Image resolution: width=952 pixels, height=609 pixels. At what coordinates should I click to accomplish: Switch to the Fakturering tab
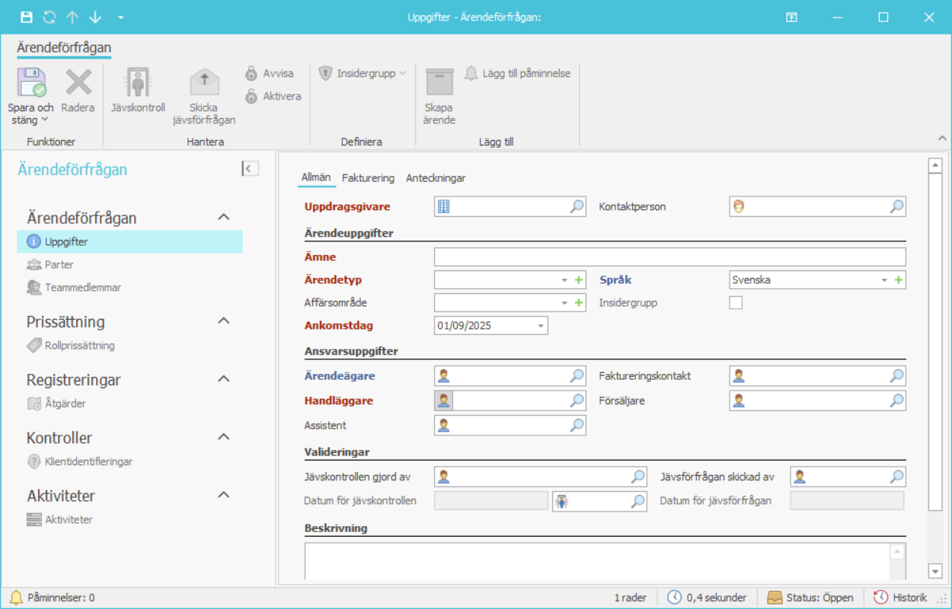(368, 178)
